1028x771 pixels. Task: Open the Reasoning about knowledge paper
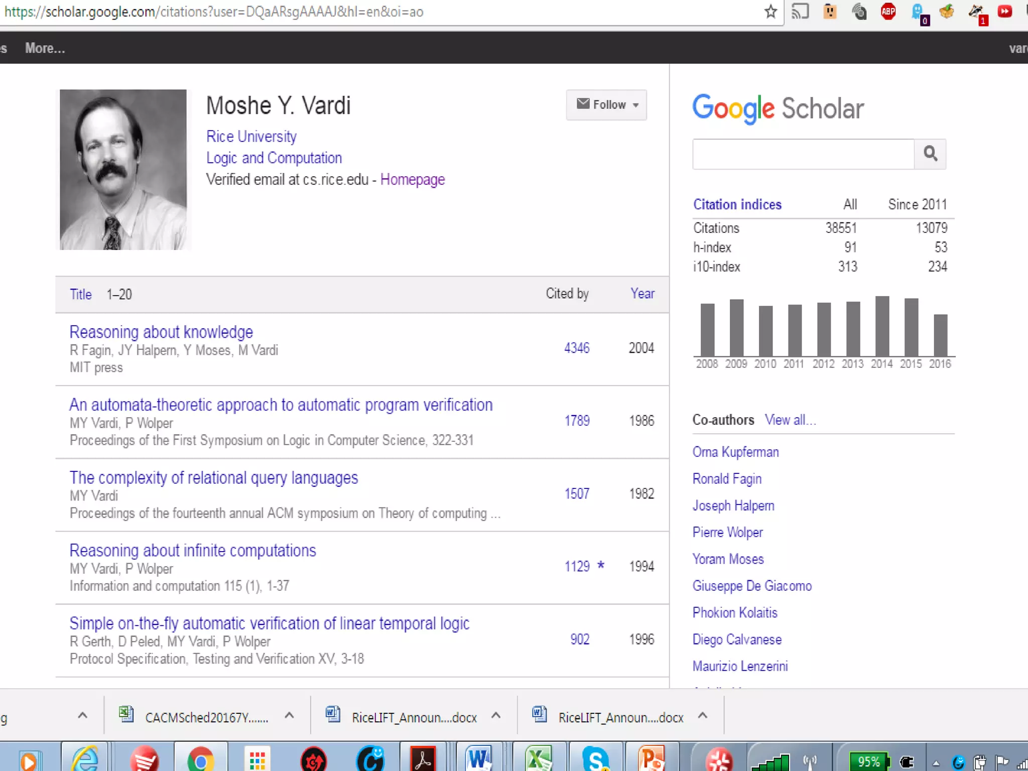[x=161, y=332]
